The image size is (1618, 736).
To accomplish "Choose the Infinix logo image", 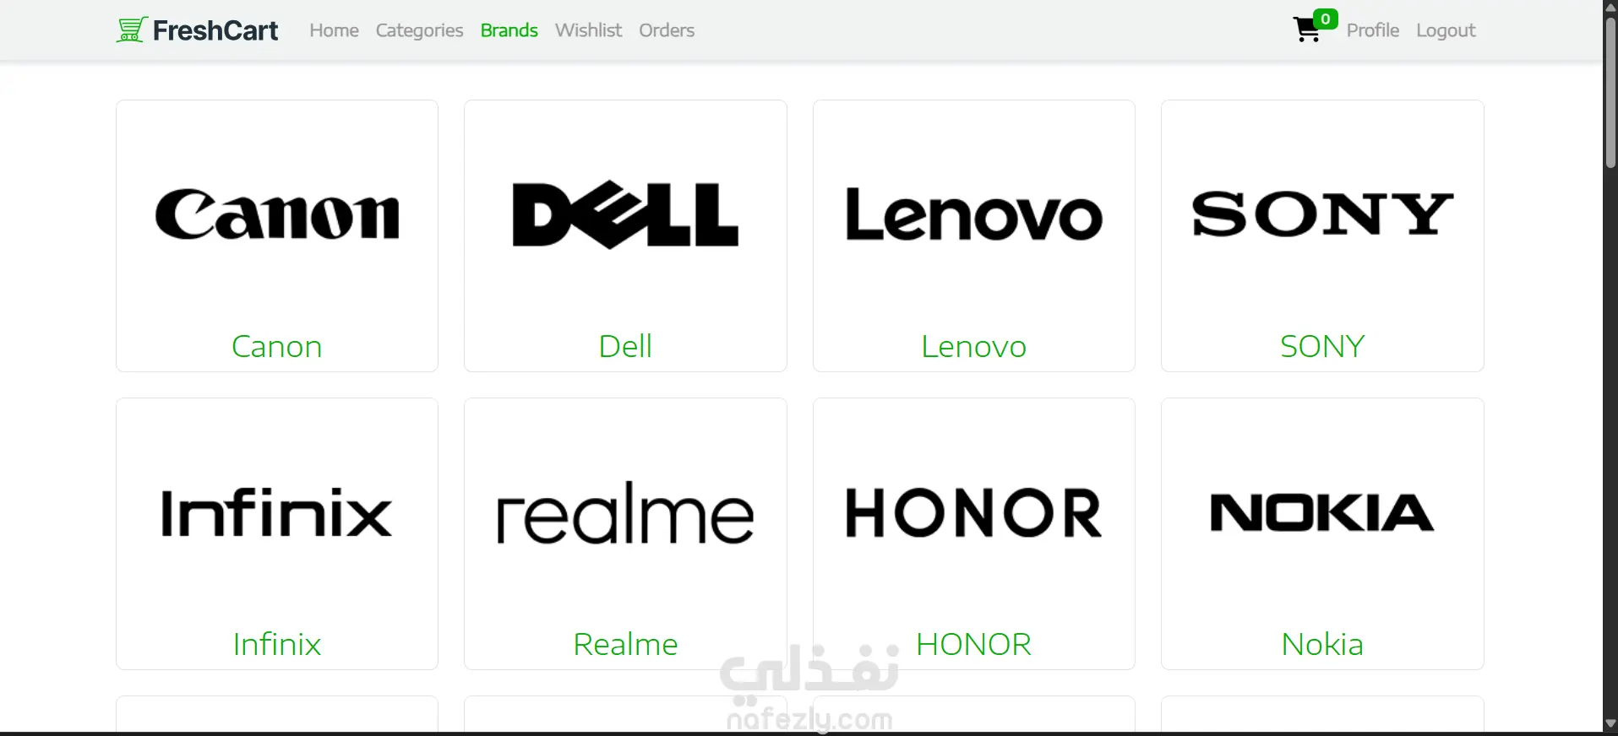I will (x=277, y=513).
